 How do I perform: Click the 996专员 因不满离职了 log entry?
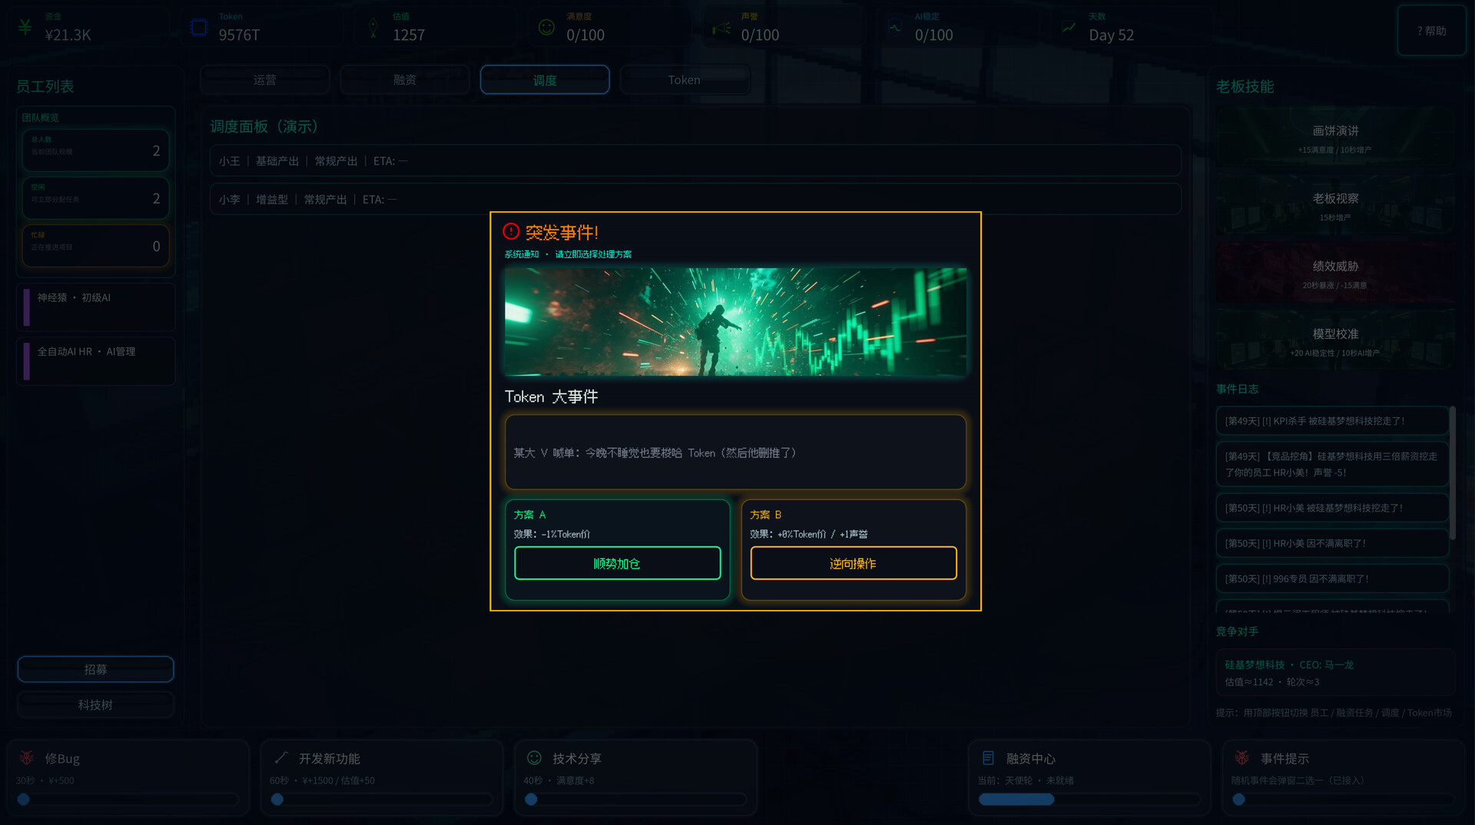pyautogui.click(x=1332, y=578)
